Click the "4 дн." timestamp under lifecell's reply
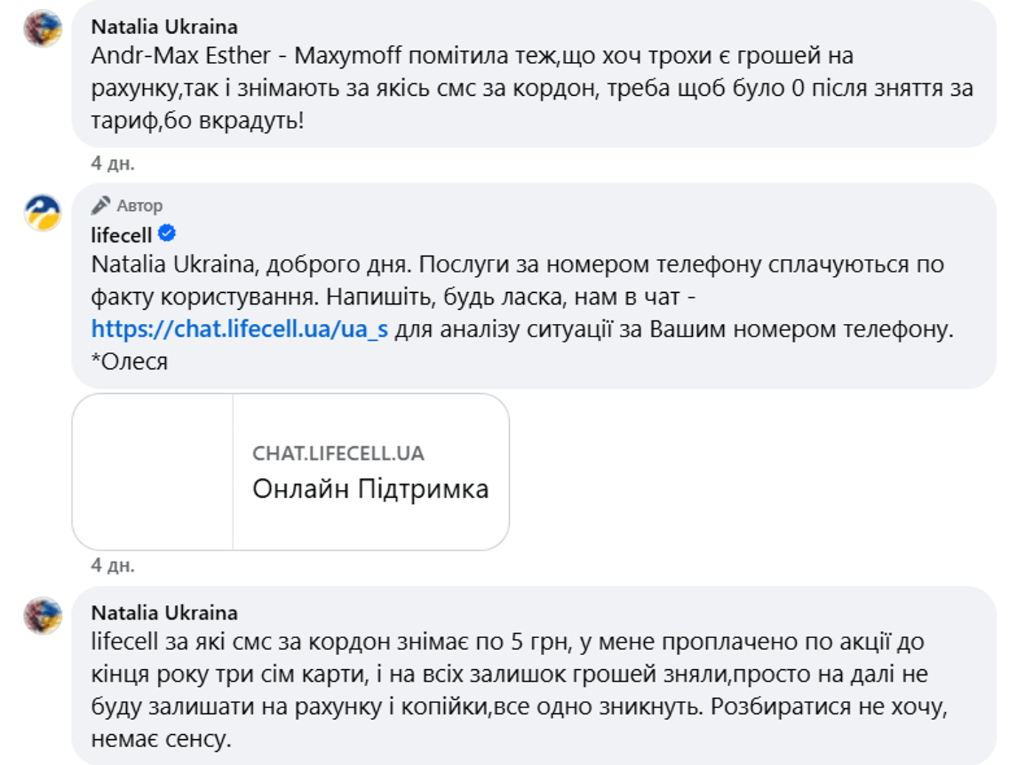The height and width of the screenshot is (765, 1033). click(112, 565)
